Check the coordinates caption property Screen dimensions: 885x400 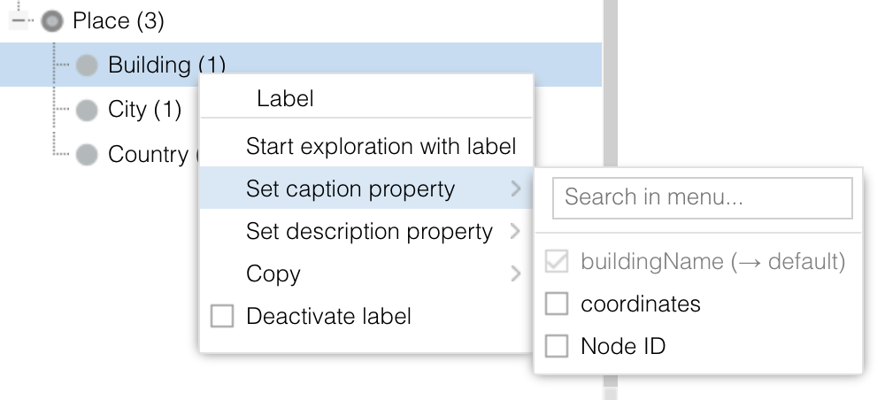[x=557, y=304]
